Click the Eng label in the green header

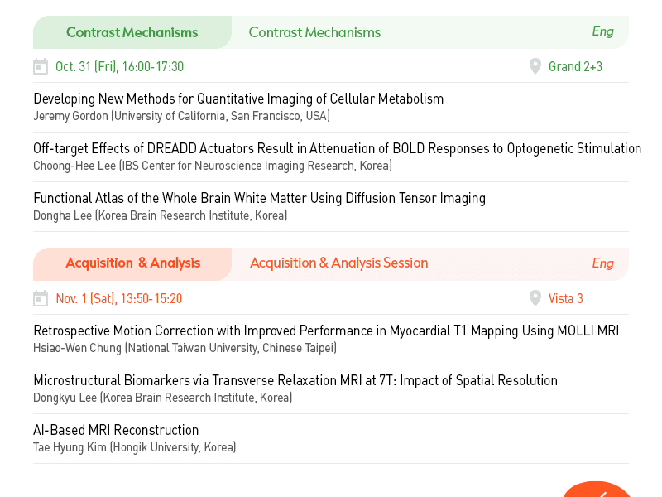(602, 31)
